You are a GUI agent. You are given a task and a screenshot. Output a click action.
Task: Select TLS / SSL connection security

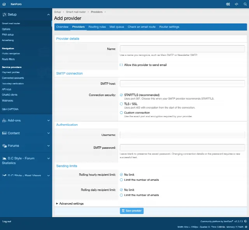121,104
